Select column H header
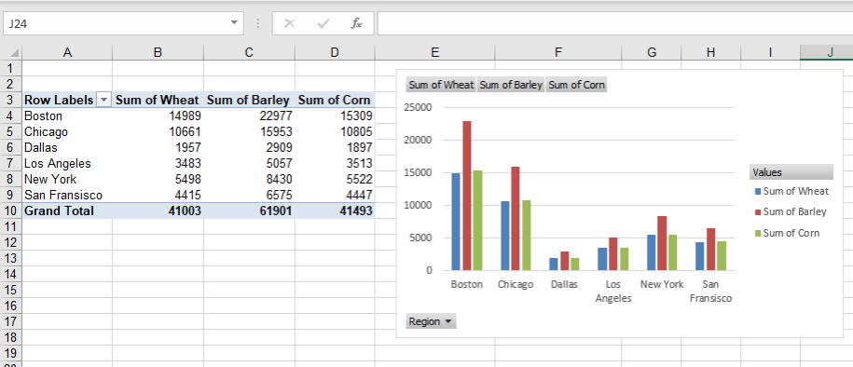Viewport: 853px width, 367px height. [710, 52]
